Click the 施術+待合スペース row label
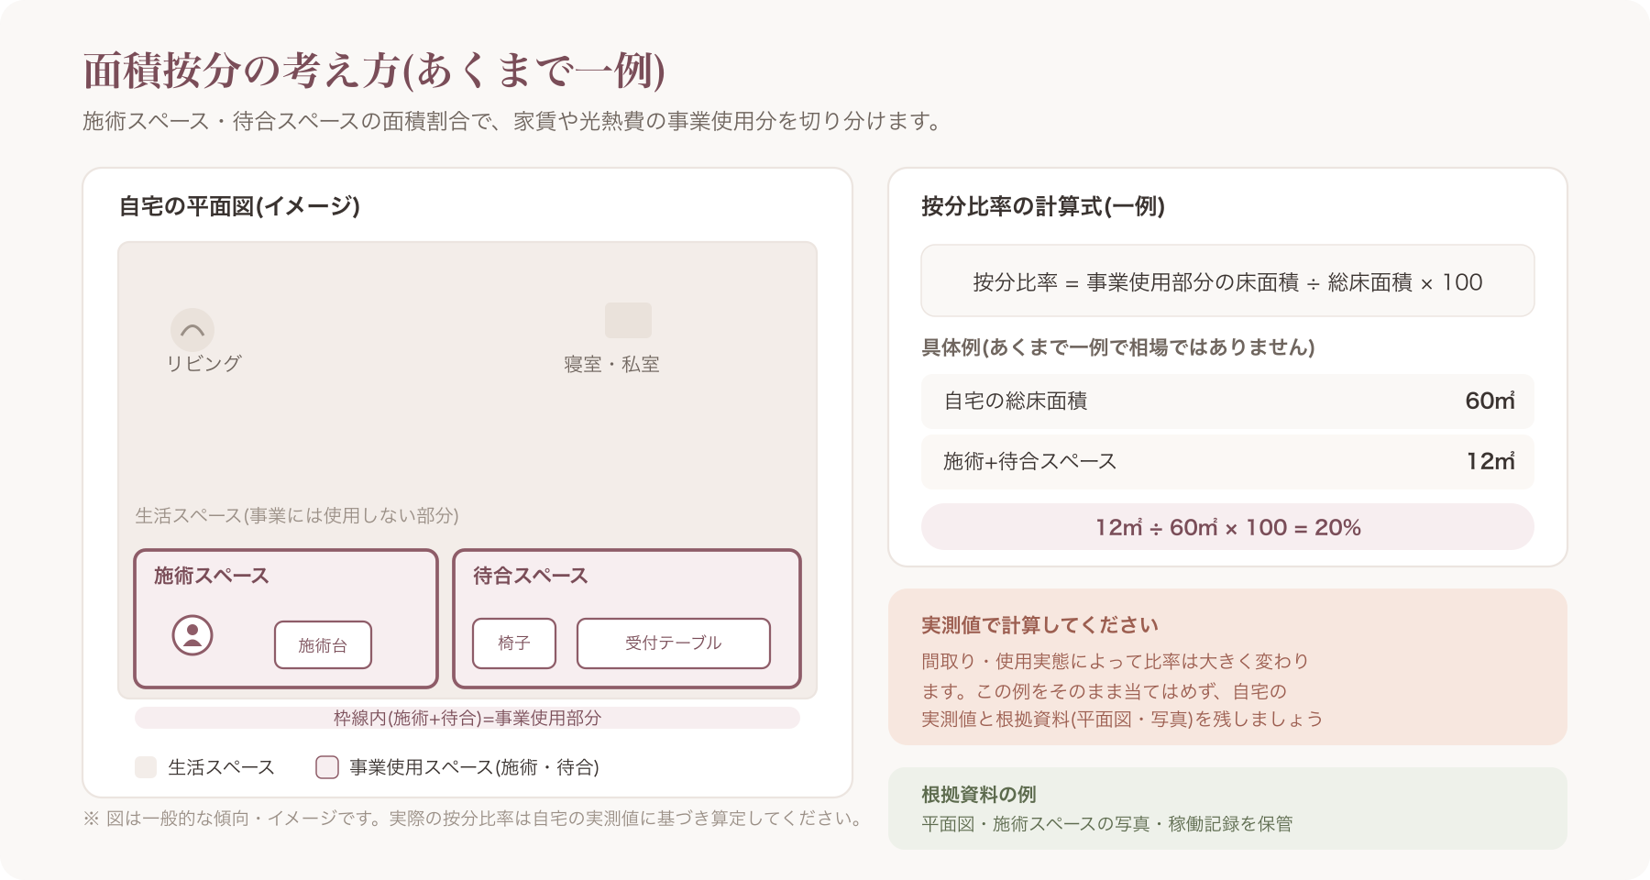Viewport: 1650px width, 880px height. point(1030,461)
